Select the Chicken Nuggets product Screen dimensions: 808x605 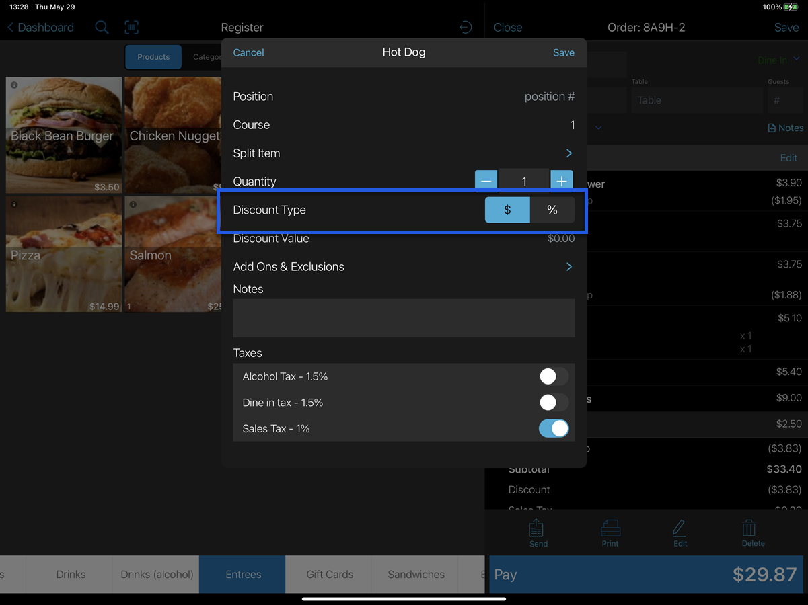173,135
